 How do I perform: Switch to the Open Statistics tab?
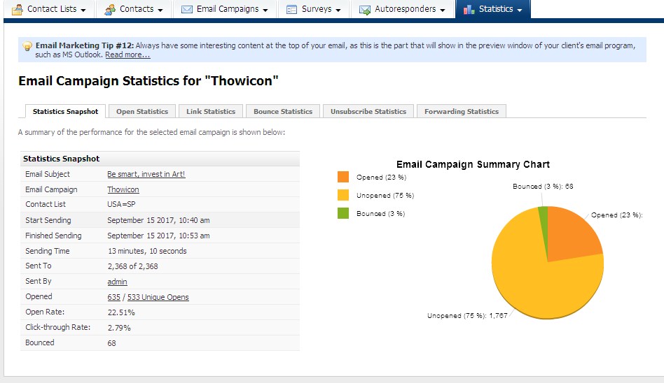[142, 112]
